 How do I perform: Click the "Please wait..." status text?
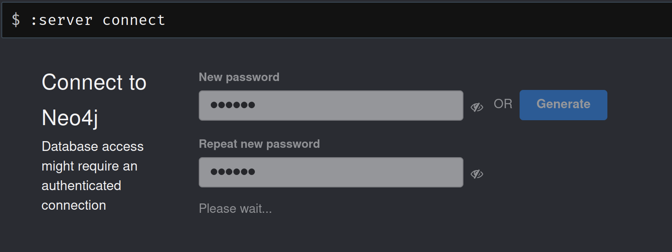(235, 208)
